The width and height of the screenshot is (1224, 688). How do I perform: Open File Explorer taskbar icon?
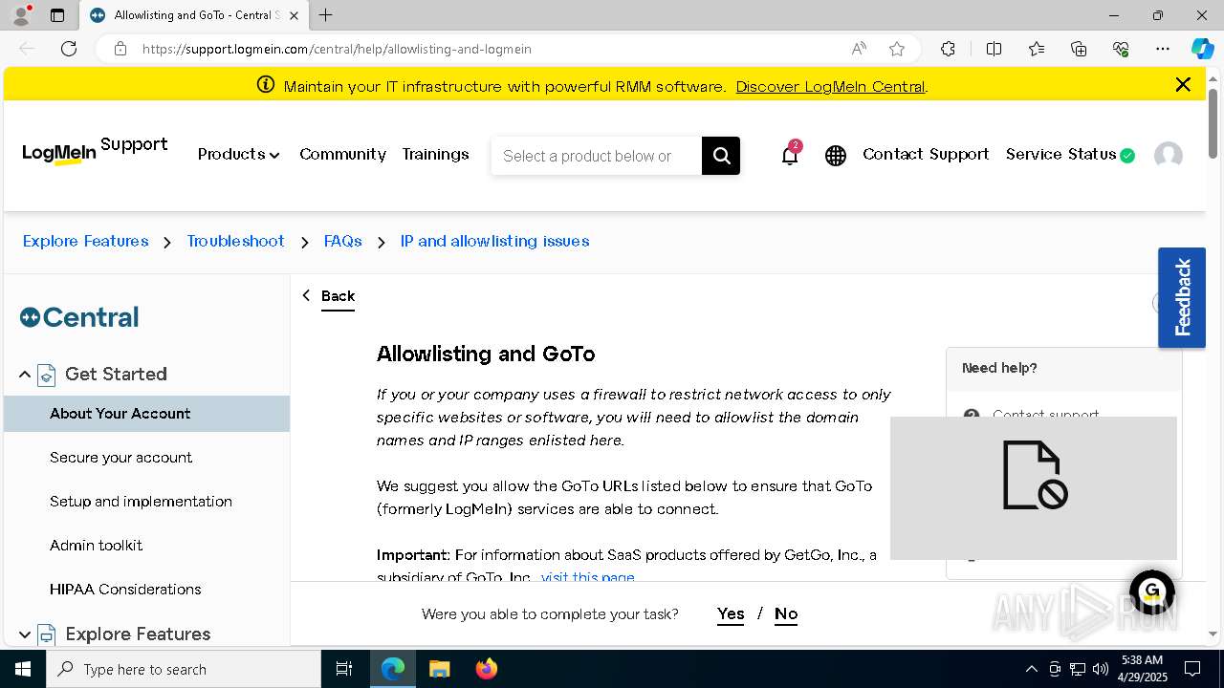pyautogui.click(x=439, y=669)
